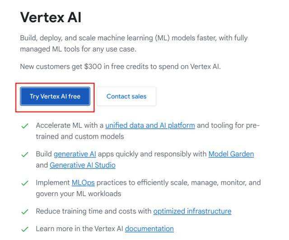The width and height of the screenshot is (289, 240).
Task: Go to the Generative AI Studio link
Action: point(82,165)
